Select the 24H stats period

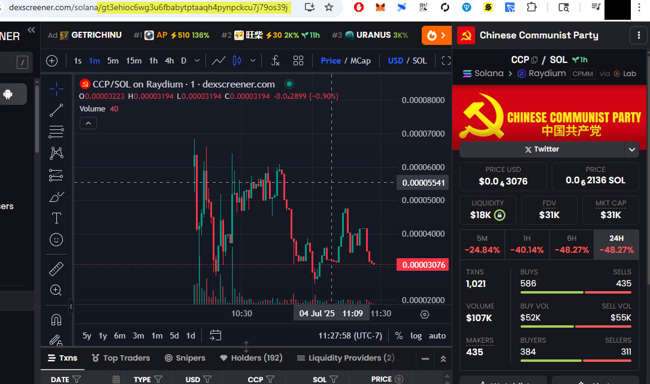click(616, 244)
